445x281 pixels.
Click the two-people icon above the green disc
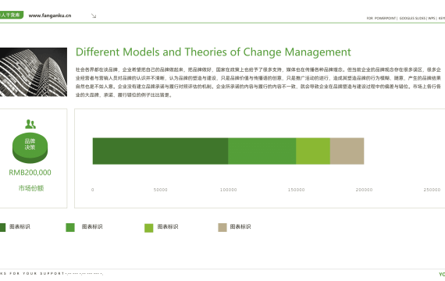(30, 124)
